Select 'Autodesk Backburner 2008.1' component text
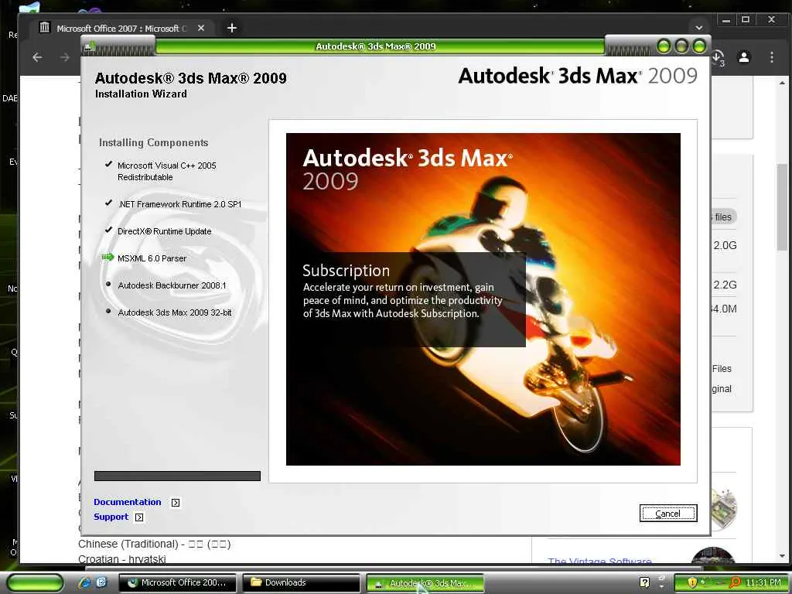The height and width of the screenshot is (594, 792). coord(172,285)
